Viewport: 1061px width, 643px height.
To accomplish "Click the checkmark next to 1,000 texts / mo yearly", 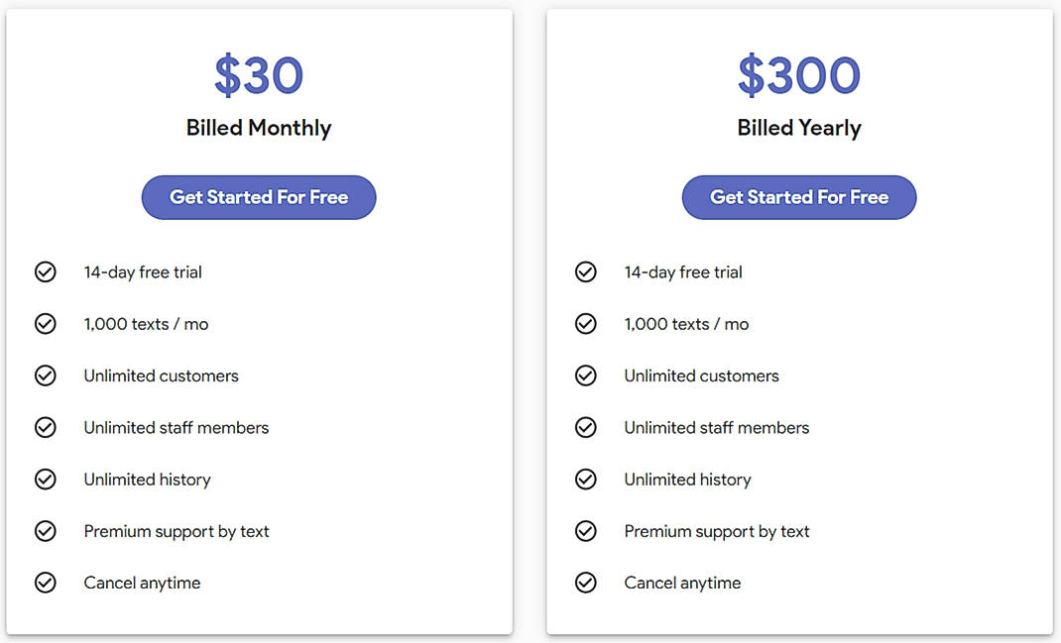I will (586, 323).
